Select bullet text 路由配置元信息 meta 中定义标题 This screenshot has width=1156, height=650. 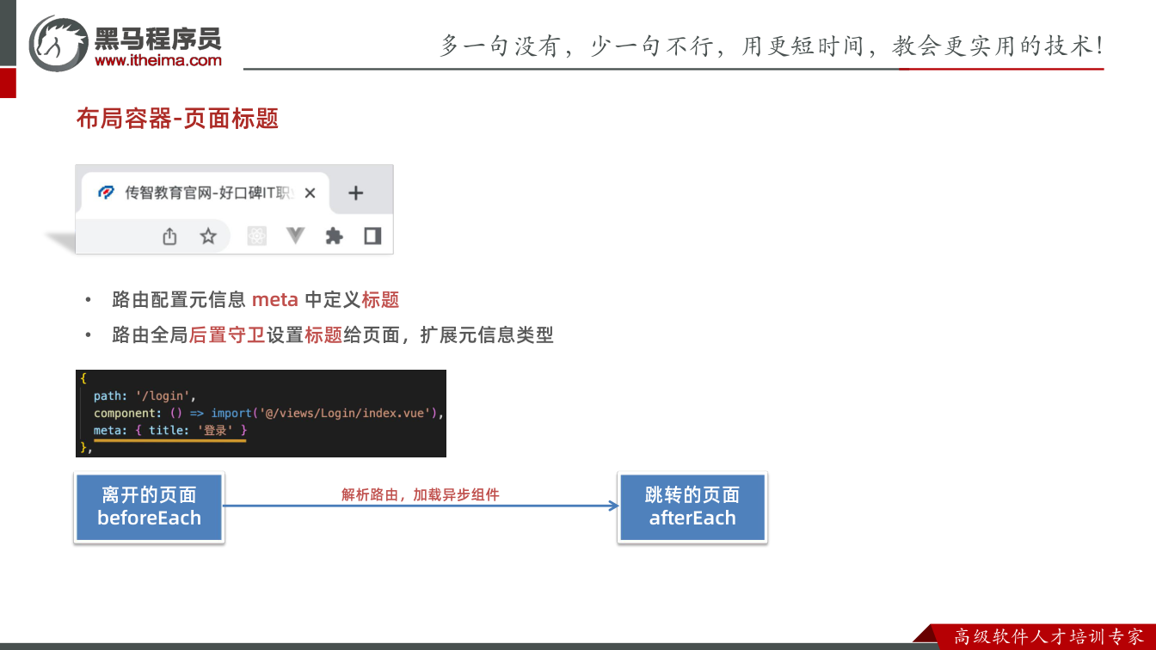(255, 300)
